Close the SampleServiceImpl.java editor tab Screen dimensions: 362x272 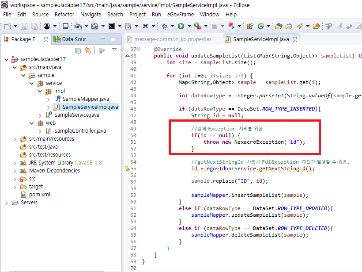pyautogui.click(x=295, y=39)
